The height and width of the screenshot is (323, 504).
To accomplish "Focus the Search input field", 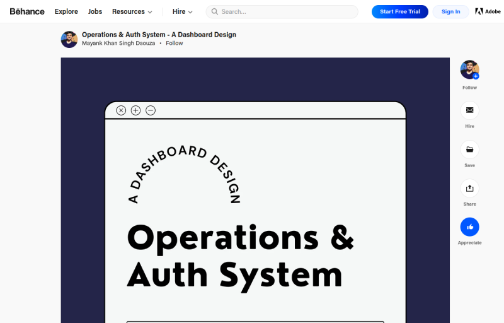I will tap(282, 11).
